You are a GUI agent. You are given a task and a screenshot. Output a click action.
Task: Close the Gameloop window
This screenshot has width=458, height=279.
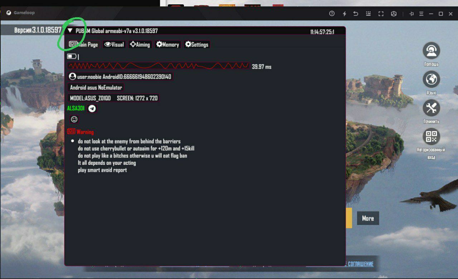[x=450, y=14]
